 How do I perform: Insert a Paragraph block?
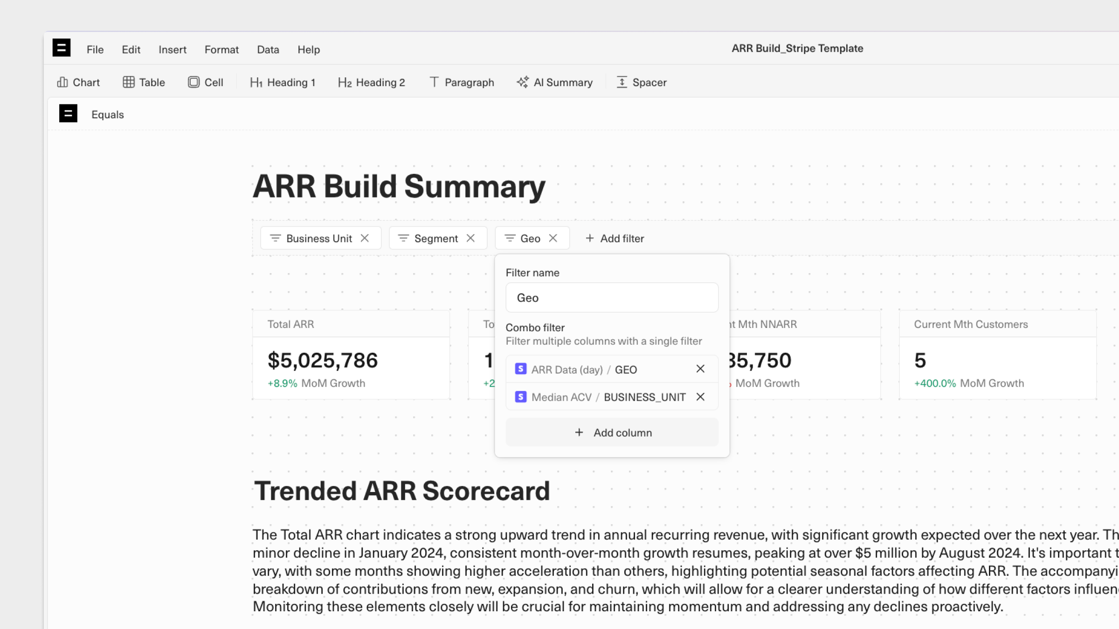point(462,82)
